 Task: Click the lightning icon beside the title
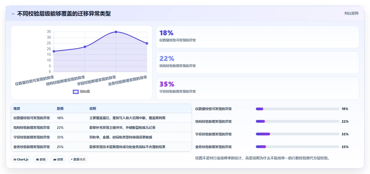[13, 14]
